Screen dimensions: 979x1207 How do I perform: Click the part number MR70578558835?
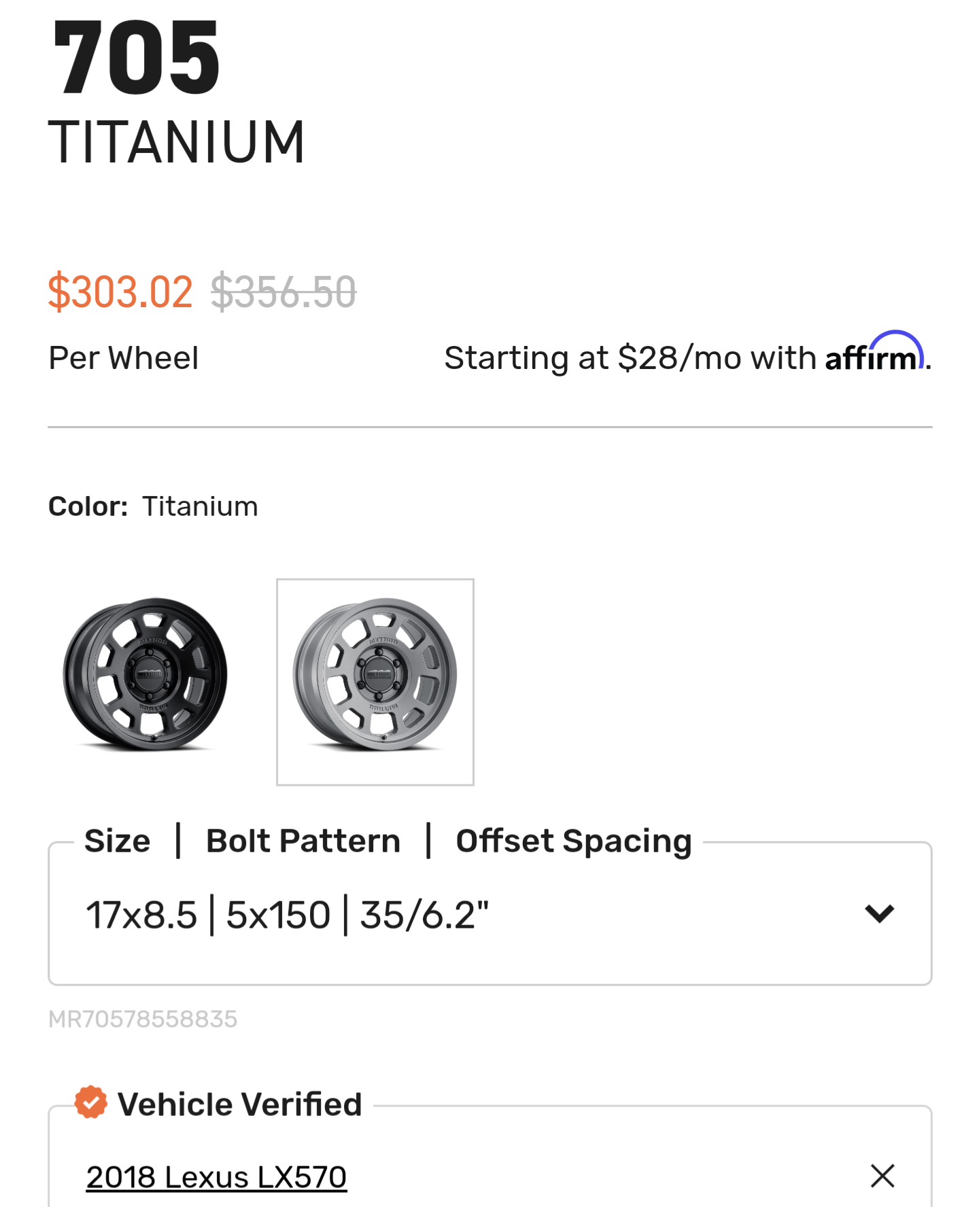pyautogui.click(x=143, y=1019)
